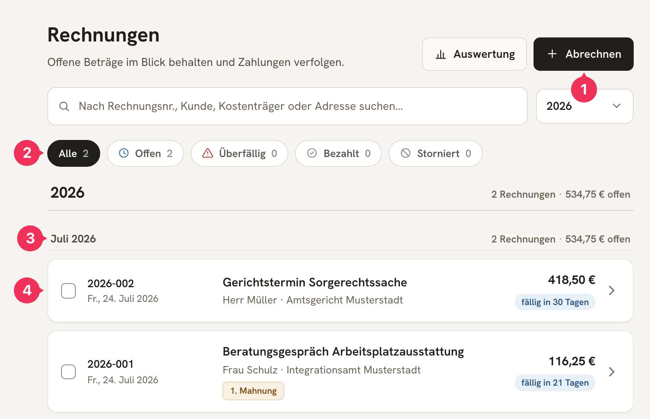This screenshot has width=650, height=419.
Task: Click Herr Müller · Amtsgericht Musterstadt
Action: coord(313,300)
